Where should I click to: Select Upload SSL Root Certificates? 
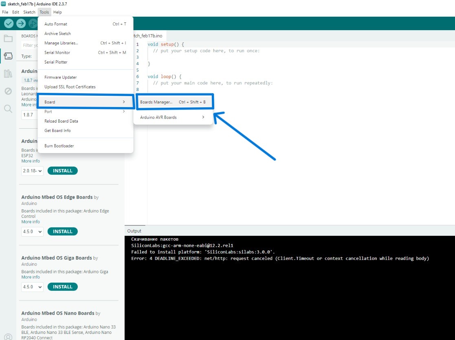85,87
